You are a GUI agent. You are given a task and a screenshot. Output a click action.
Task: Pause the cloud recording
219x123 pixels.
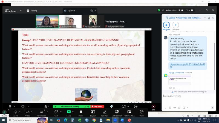click(180, 10)
